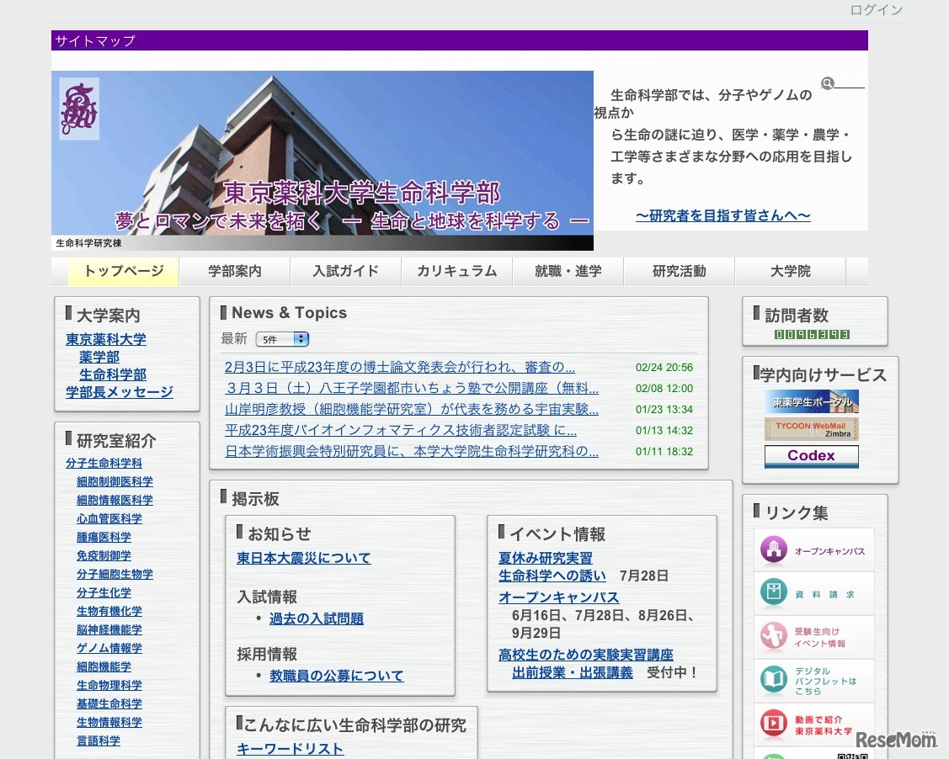Open the デジタルパンフレット book icon

coord(775,681)
